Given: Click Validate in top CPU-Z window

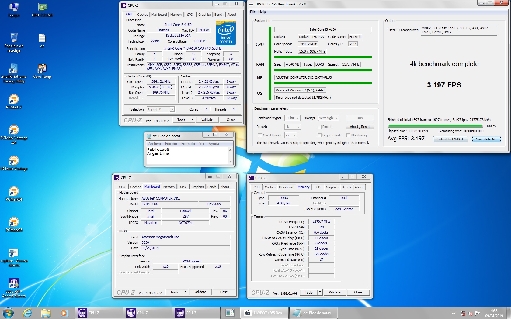Looking at the screenshot, I should 207,120.
